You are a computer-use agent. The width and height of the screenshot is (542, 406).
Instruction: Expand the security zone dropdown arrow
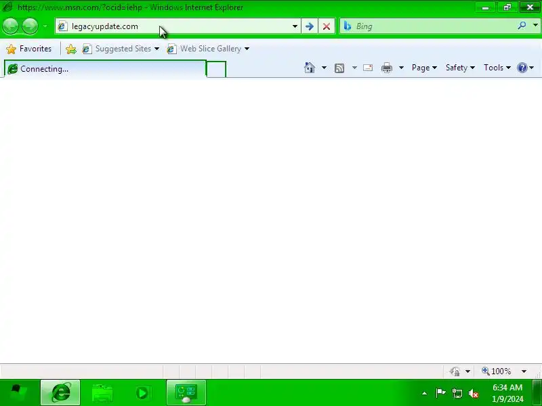(467, 371)
